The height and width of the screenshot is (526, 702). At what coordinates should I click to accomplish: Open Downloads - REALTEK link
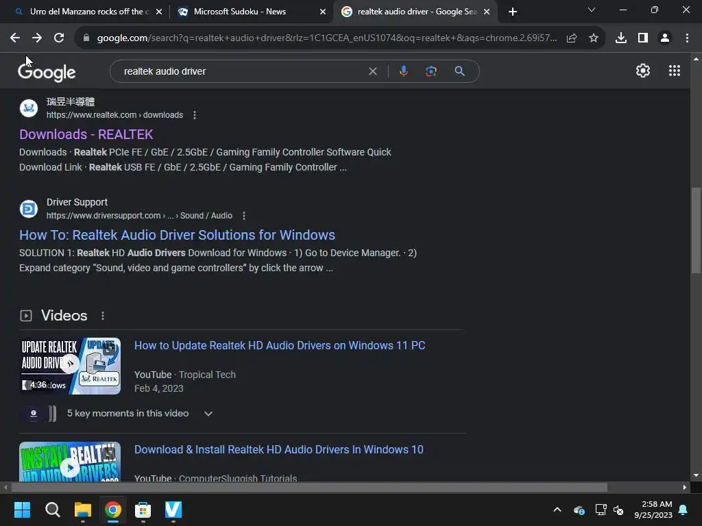click(86, 135)
